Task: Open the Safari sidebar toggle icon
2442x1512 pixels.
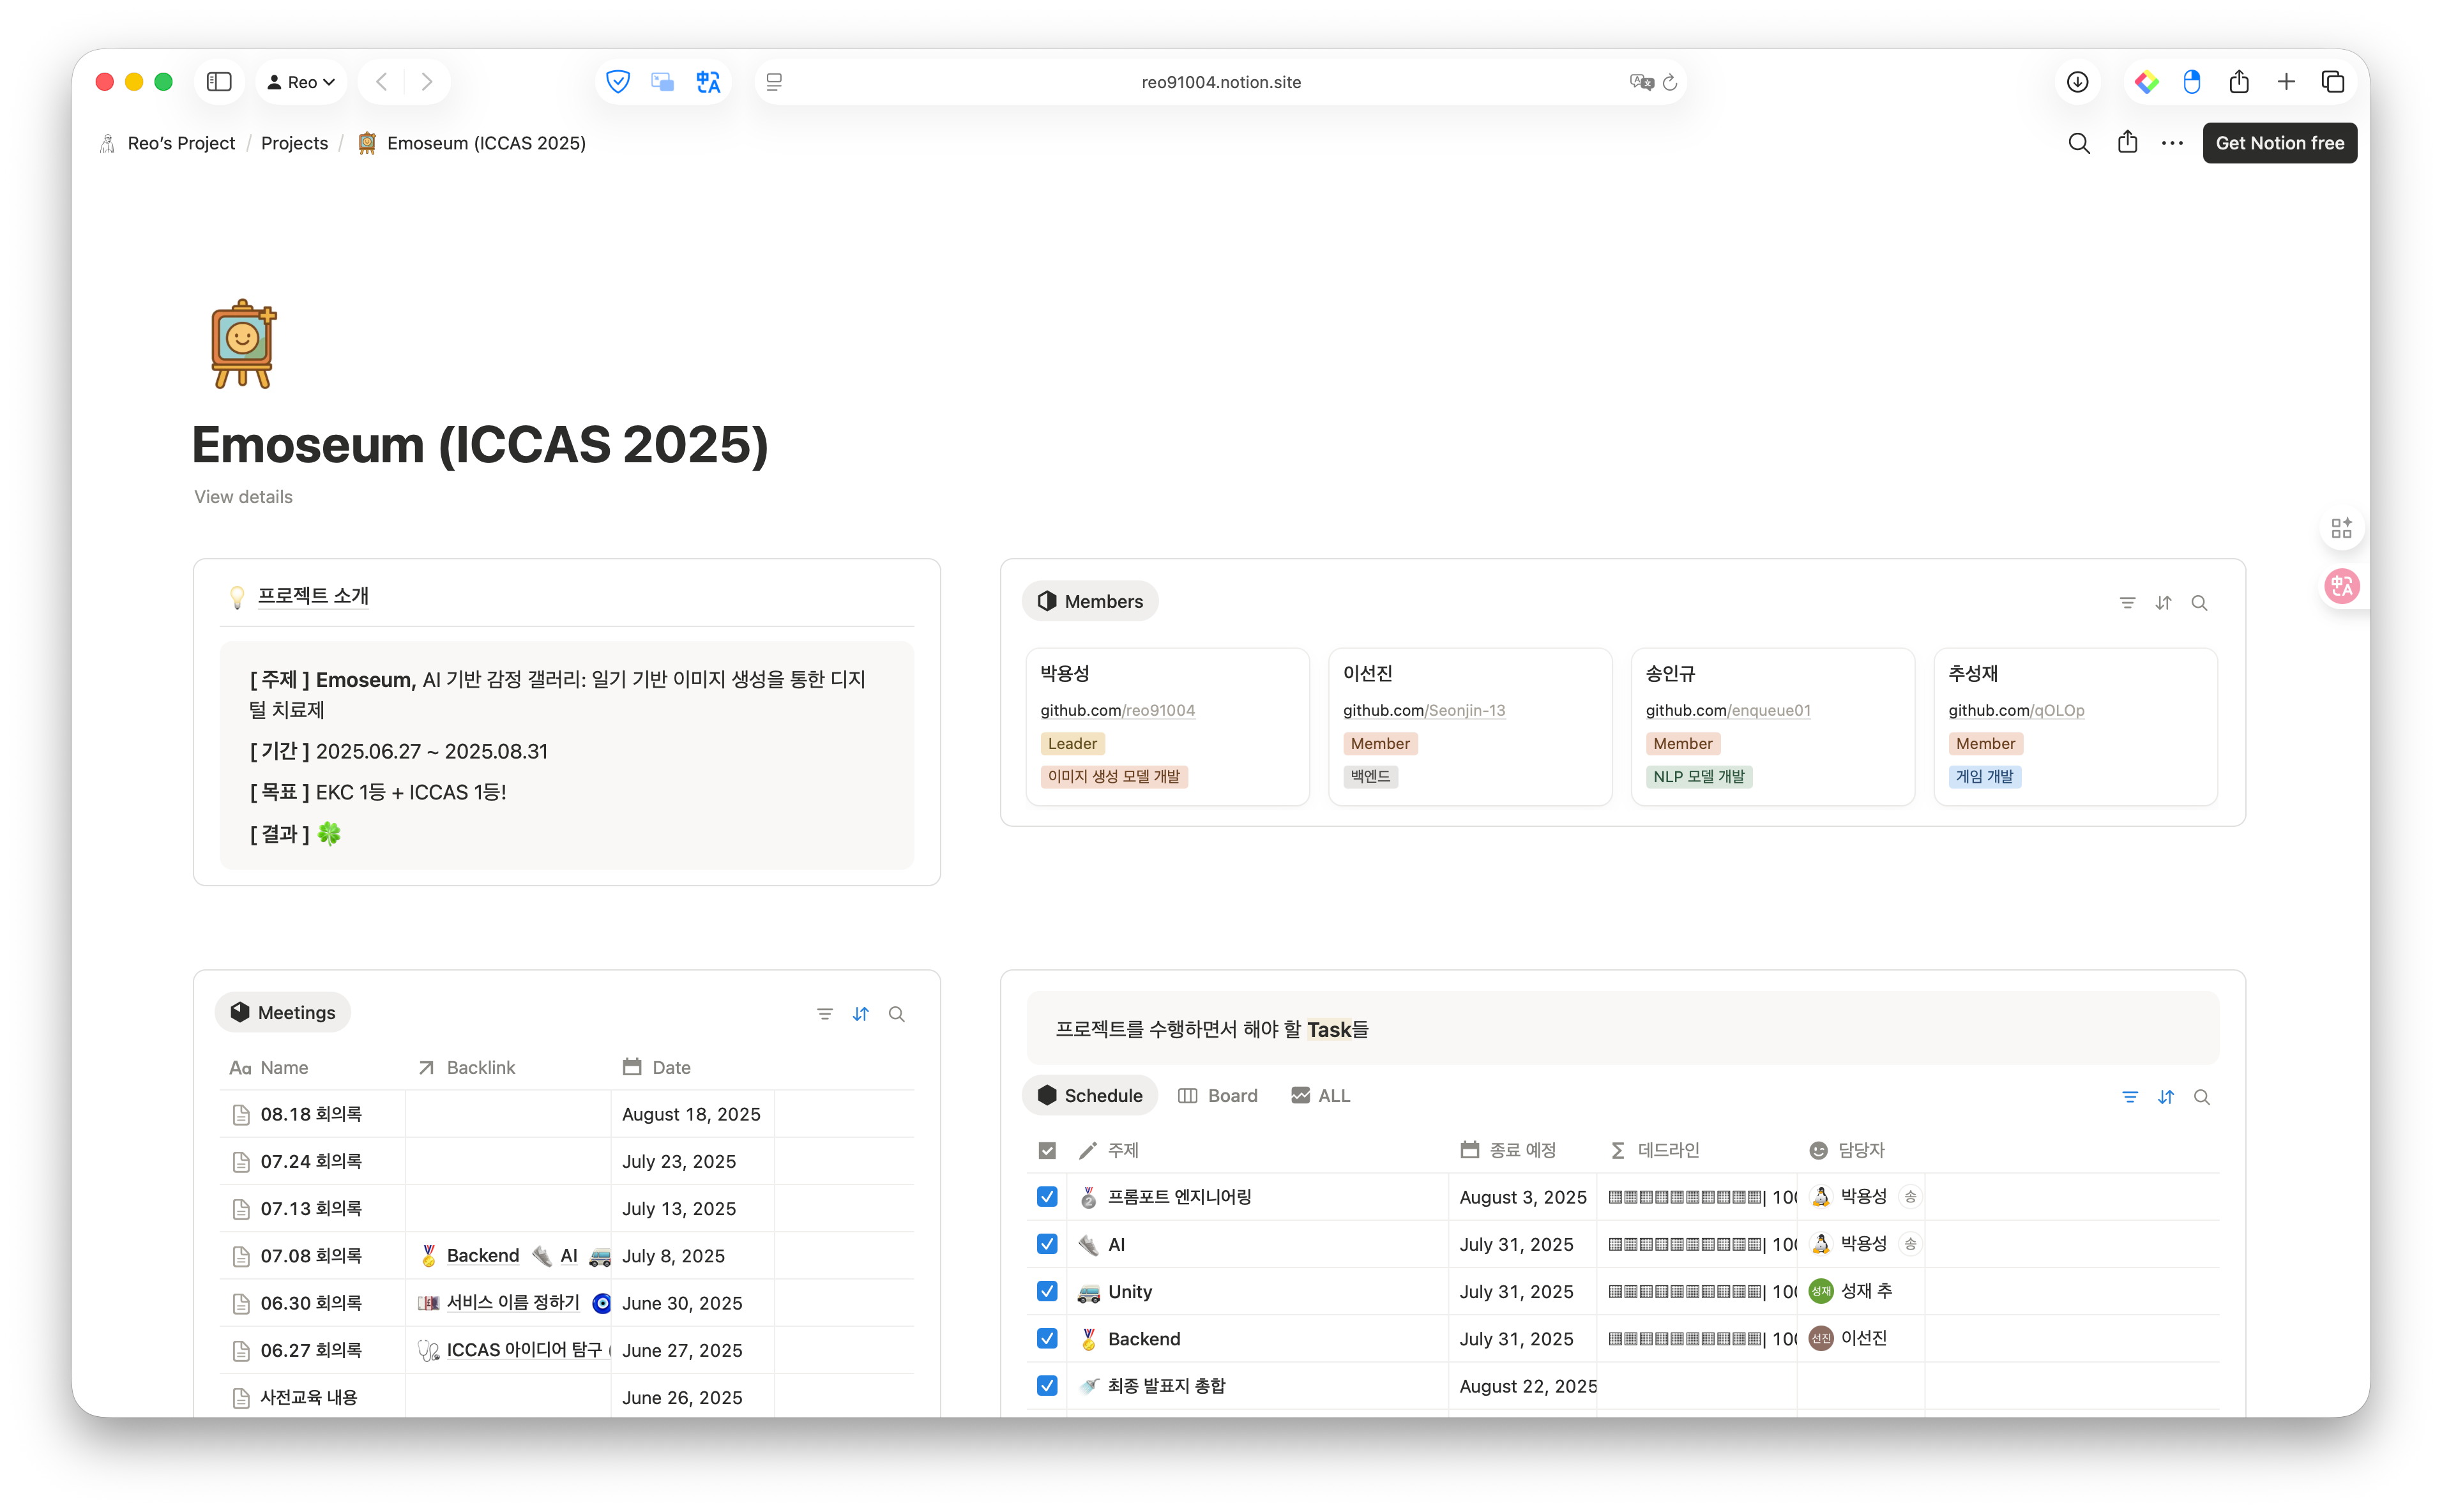Action: click(x=219, y=82)
